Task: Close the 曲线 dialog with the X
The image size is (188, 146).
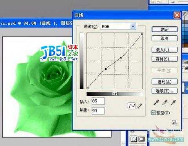Action: click(177, 15)
